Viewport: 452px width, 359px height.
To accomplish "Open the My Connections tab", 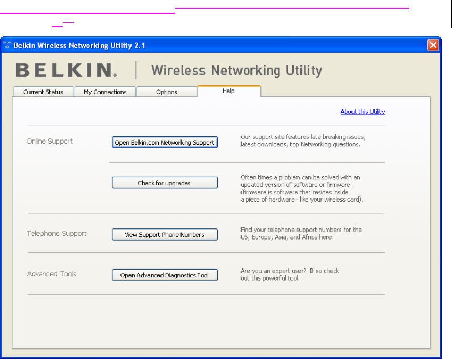I will [x=105, y=92].
